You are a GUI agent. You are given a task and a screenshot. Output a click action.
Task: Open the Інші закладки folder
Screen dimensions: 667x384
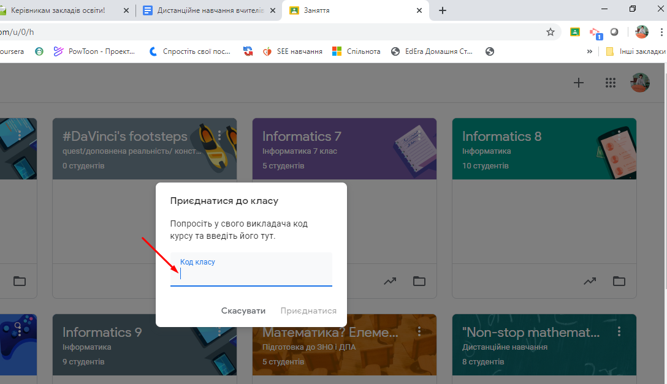pos(636,51)
